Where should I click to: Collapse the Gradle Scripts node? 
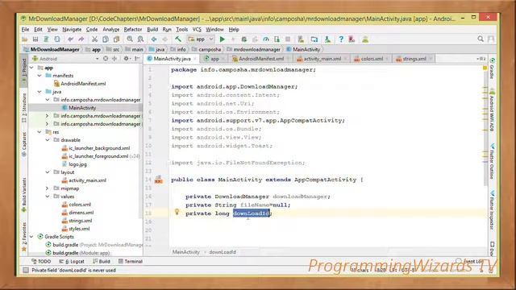(x=31, y=237)
